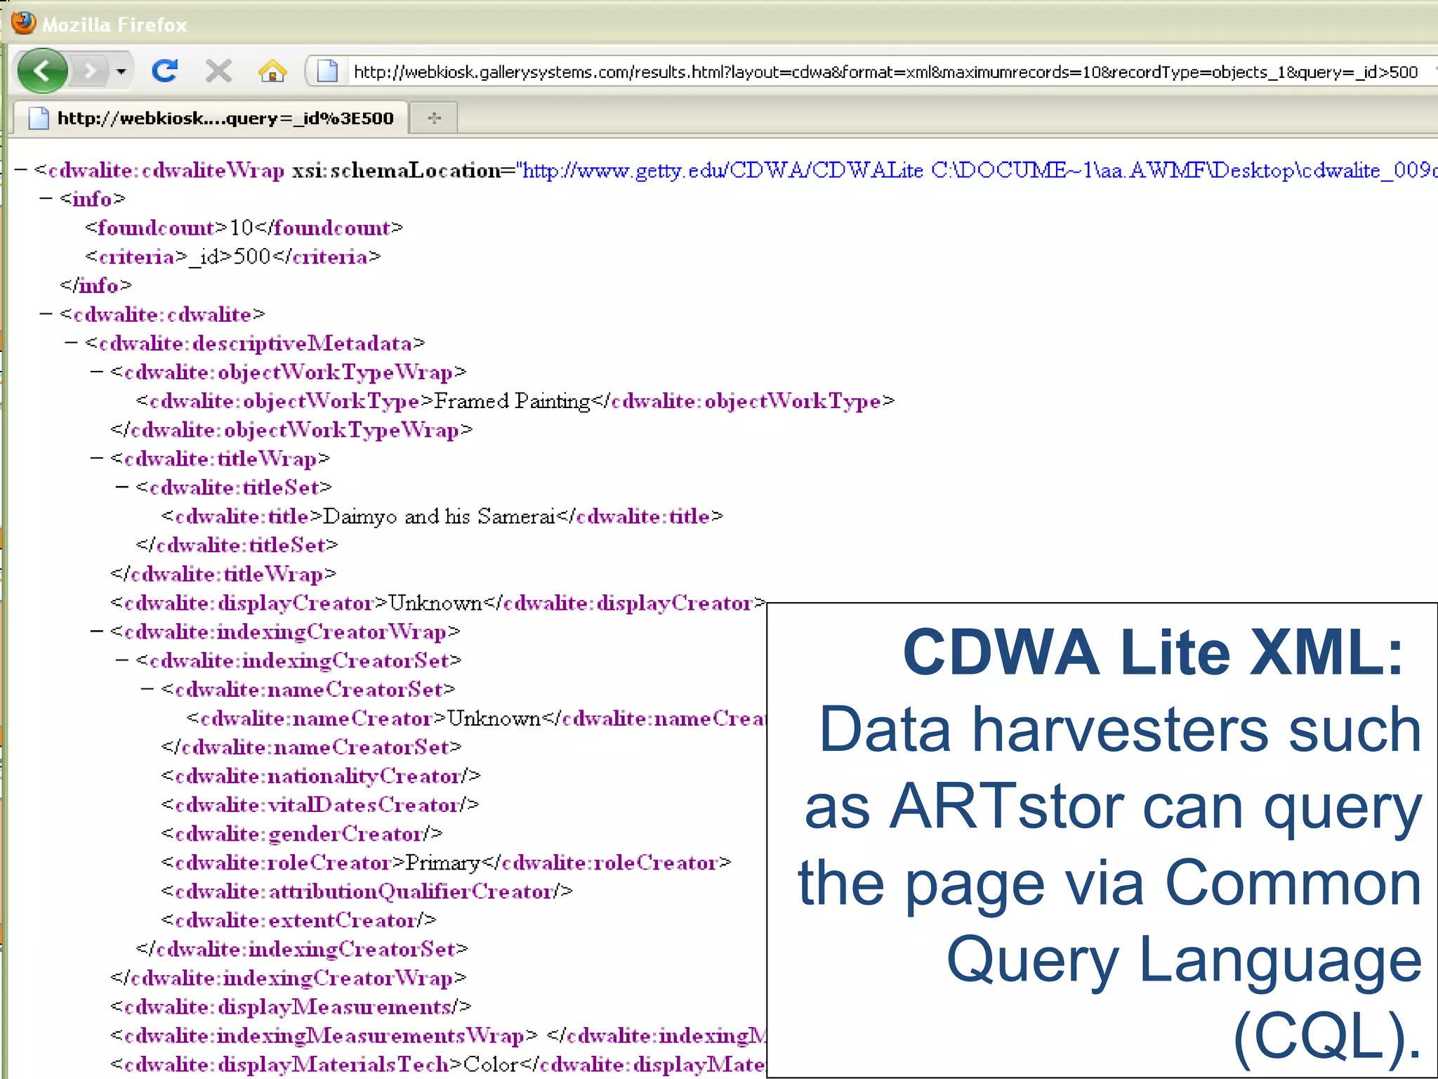This screenshot has width=1438, height=1079.
Task: Click the closing /cdwalite:nameCreatorSet tag
Action: [312, 747]
